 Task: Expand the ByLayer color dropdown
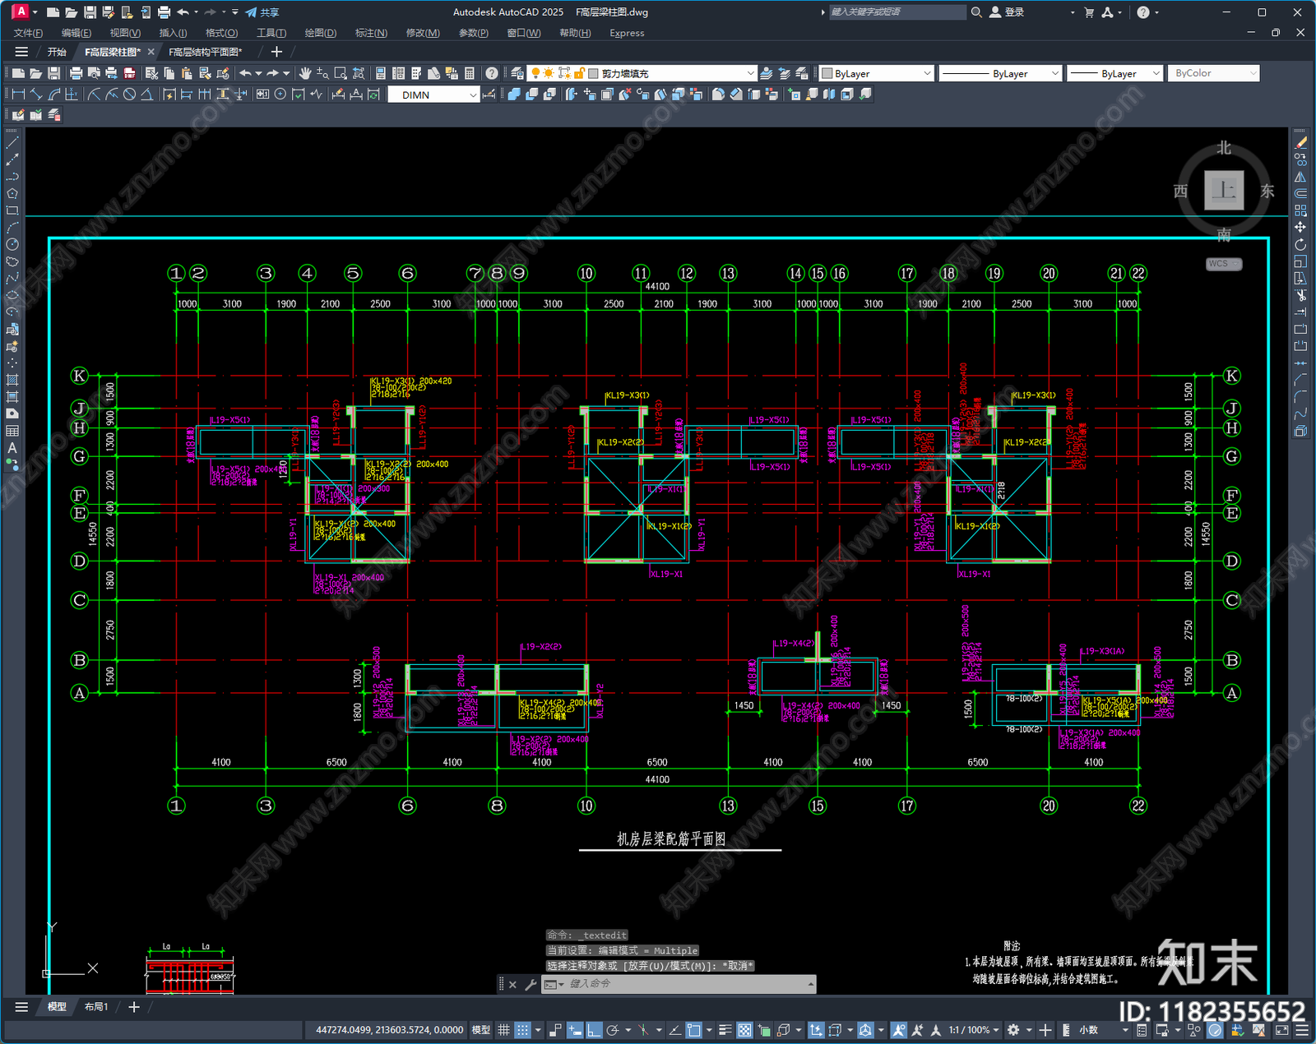coord(877,73)
